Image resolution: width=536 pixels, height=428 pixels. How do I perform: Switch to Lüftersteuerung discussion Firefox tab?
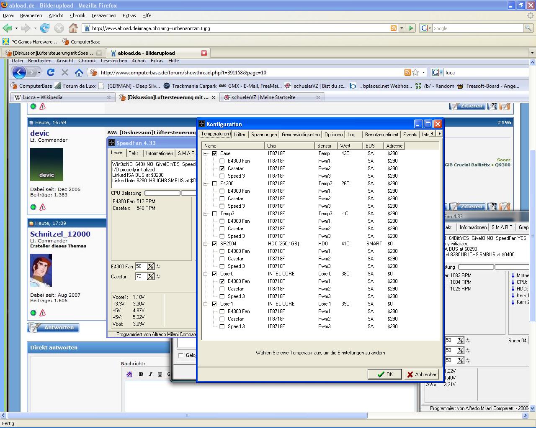click(53, 53)
